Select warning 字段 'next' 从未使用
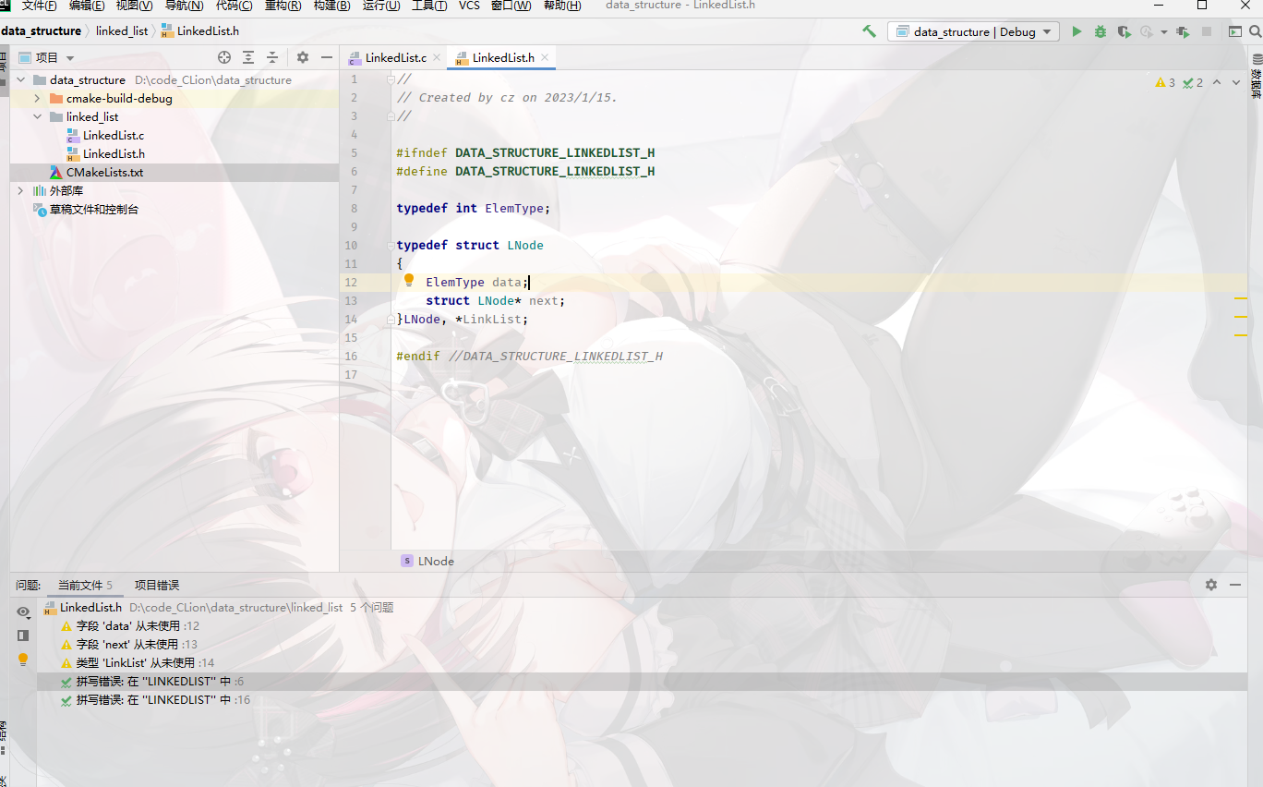 [x=129, y=645]
